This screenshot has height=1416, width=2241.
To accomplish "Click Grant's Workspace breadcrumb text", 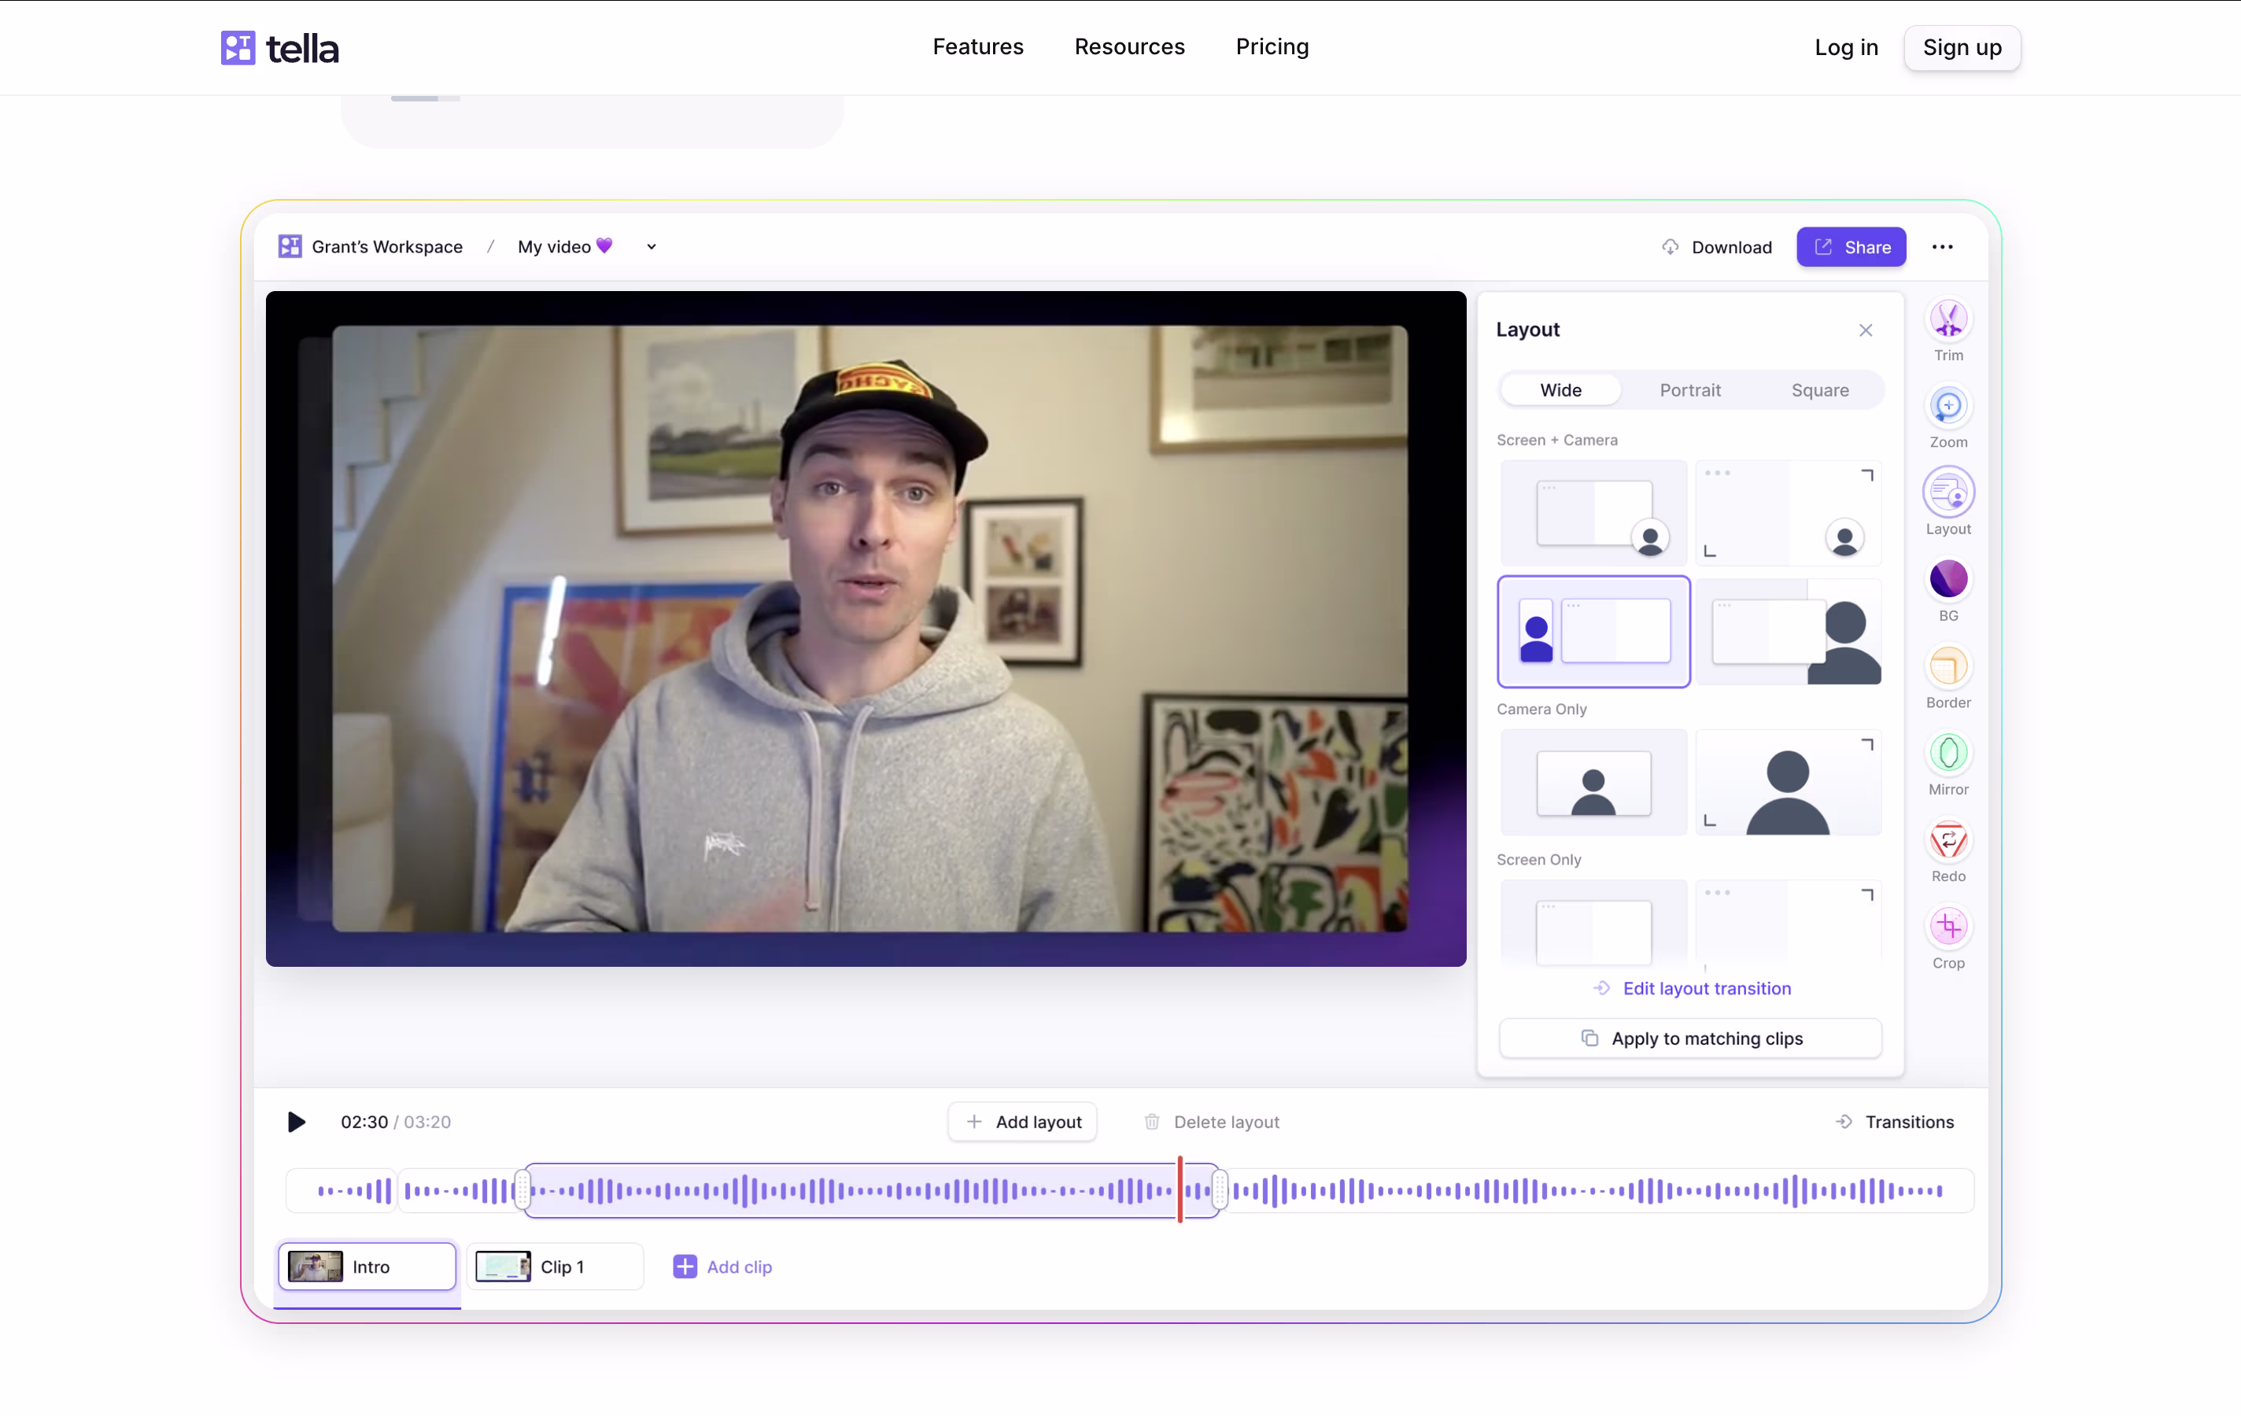I will 387,246.
